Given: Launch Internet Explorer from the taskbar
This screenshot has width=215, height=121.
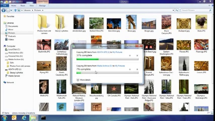Looking at the screenshot, I should click(x=24, y=118).
